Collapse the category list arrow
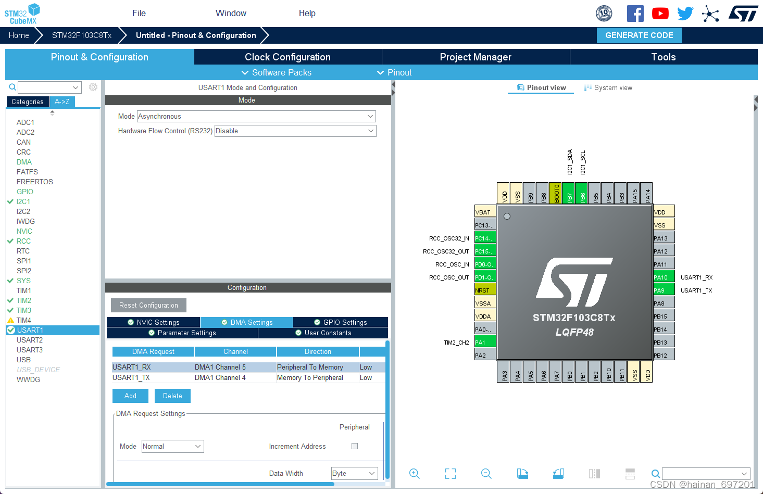Screen dimensions: 763x494 click(x=52, y=112)
